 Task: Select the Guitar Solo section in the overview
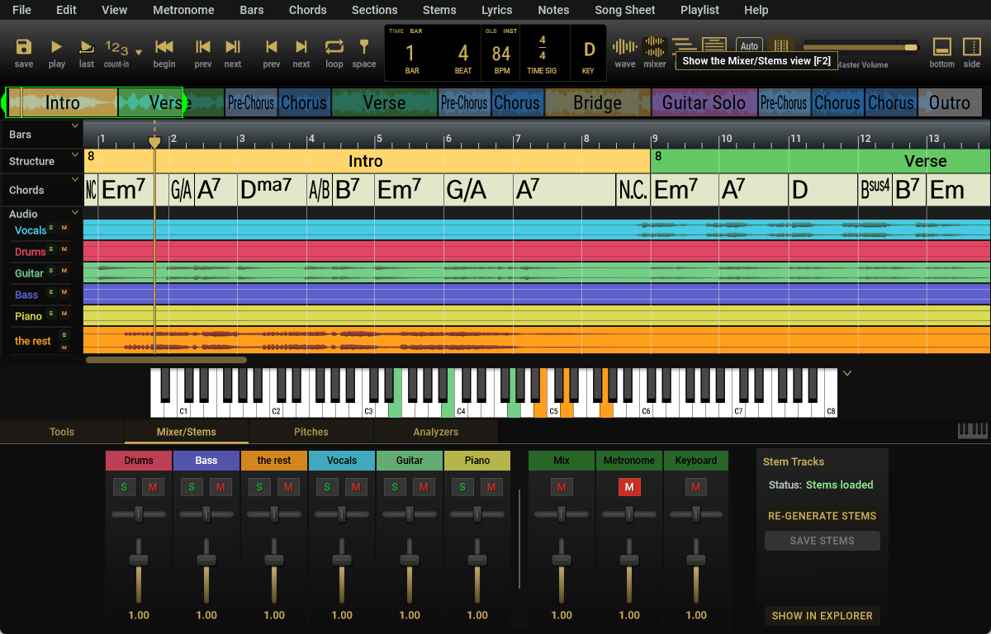pos(704,103)
